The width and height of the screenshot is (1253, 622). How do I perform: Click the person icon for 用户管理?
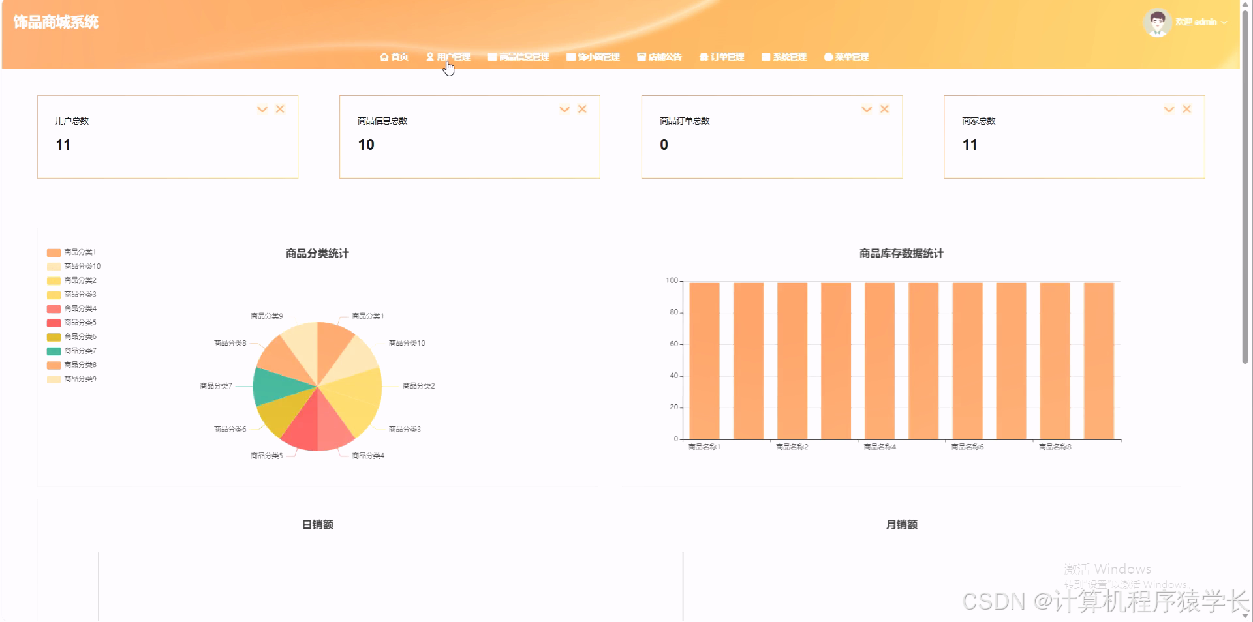430,57
